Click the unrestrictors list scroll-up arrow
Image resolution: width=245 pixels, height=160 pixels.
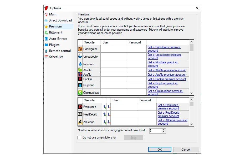(x=192, y=100)
